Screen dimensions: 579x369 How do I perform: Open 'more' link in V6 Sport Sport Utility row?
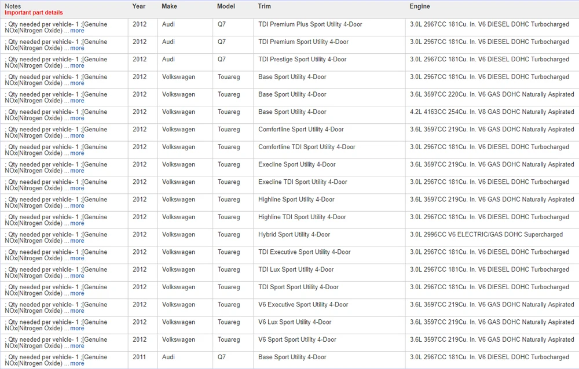(x=77, y=346)
